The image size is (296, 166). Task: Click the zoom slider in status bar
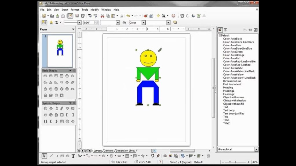pyautogui.click(x=238, y=162)
